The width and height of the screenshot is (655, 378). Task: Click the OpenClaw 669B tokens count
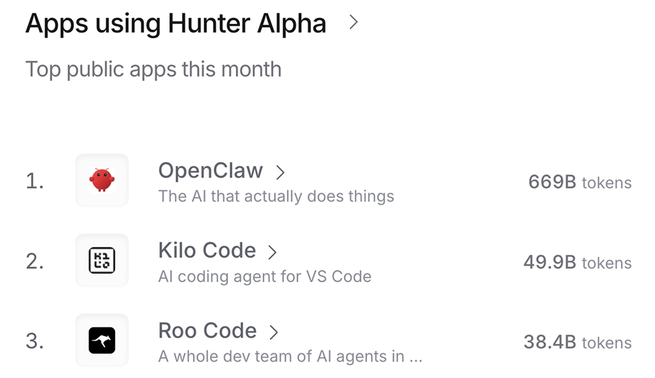tap(579, 182)
